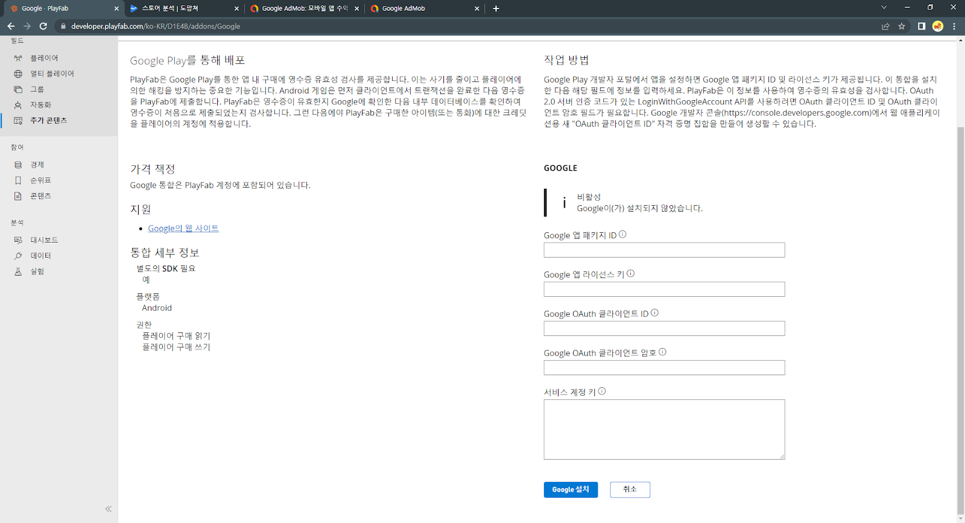Click the 비활성 status text

(589, 197)
